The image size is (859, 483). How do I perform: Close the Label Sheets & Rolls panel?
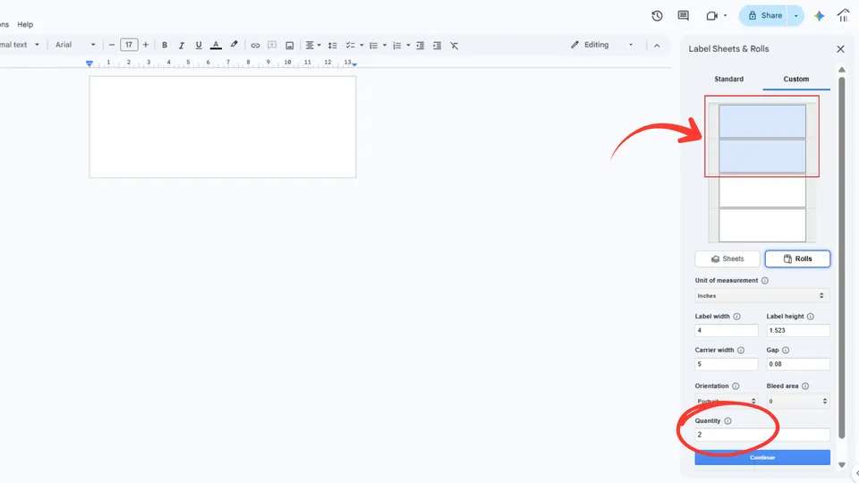point(840,48)
